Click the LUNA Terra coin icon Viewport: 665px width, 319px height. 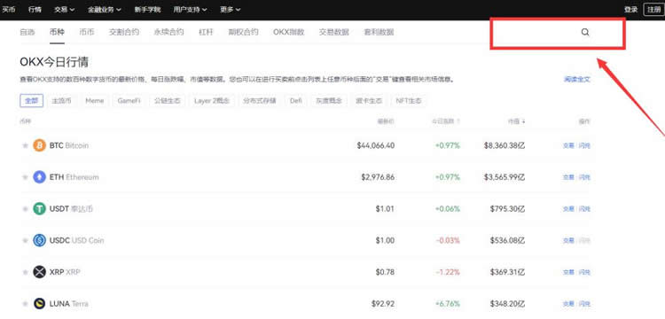tap(39, 303)
